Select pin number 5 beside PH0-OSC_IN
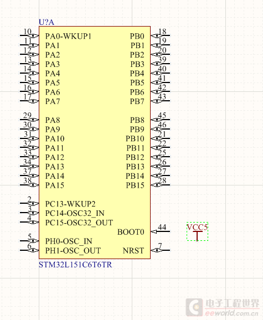This screenshot has height=320, width=263. 29,236
